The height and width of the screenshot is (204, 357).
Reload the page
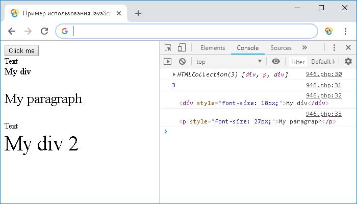point(44,31)
